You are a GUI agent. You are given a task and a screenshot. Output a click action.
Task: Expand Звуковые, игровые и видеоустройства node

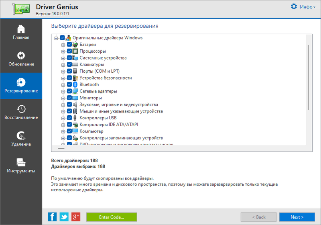(63, 105)
